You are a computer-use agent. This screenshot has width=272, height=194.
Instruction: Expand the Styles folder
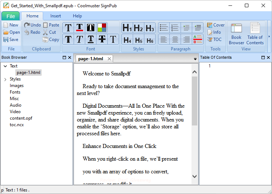click(5, 79)
